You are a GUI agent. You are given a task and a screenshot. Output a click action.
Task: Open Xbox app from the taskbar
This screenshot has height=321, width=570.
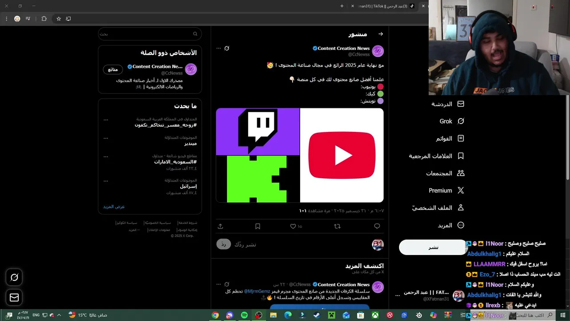click(x=375, y=315)
